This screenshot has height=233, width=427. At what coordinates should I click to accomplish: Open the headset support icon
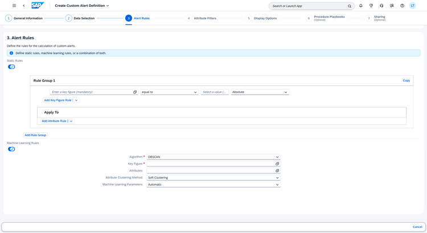click(381, 6)
